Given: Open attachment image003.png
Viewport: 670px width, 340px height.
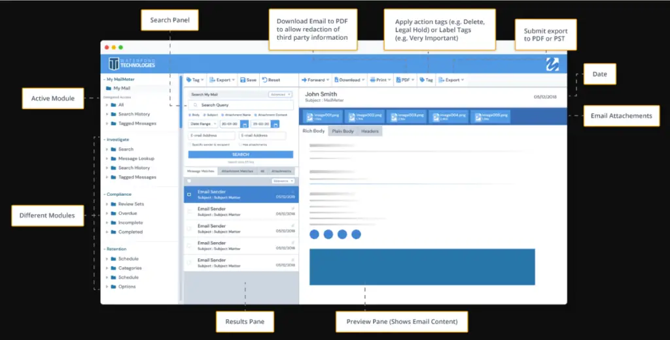Looking at the screenshot, I should pyautogui.click(x=407, y=116).
